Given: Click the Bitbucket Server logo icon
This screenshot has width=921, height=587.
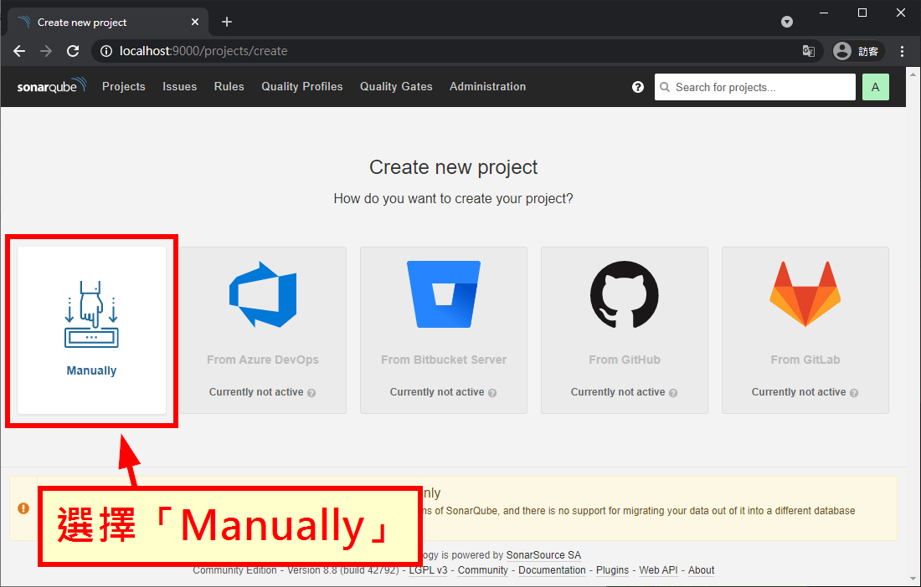Looking at the screenshot, I should coord(444,294).
